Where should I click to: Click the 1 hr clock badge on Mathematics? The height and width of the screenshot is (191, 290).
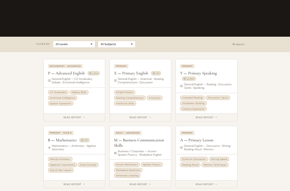coord(85,140)
